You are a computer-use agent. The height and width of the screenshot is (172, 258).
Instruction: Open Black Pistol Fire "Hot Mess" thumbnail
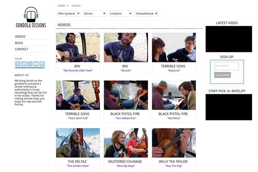tap(174, 95)
